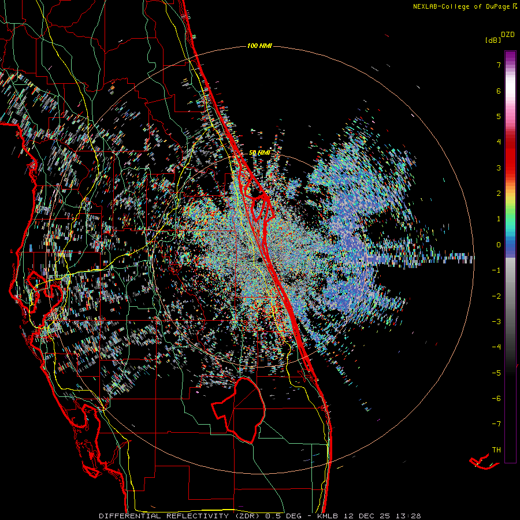Click the color scale value -1 label
520x520 pixels.
tap(496, 270)
